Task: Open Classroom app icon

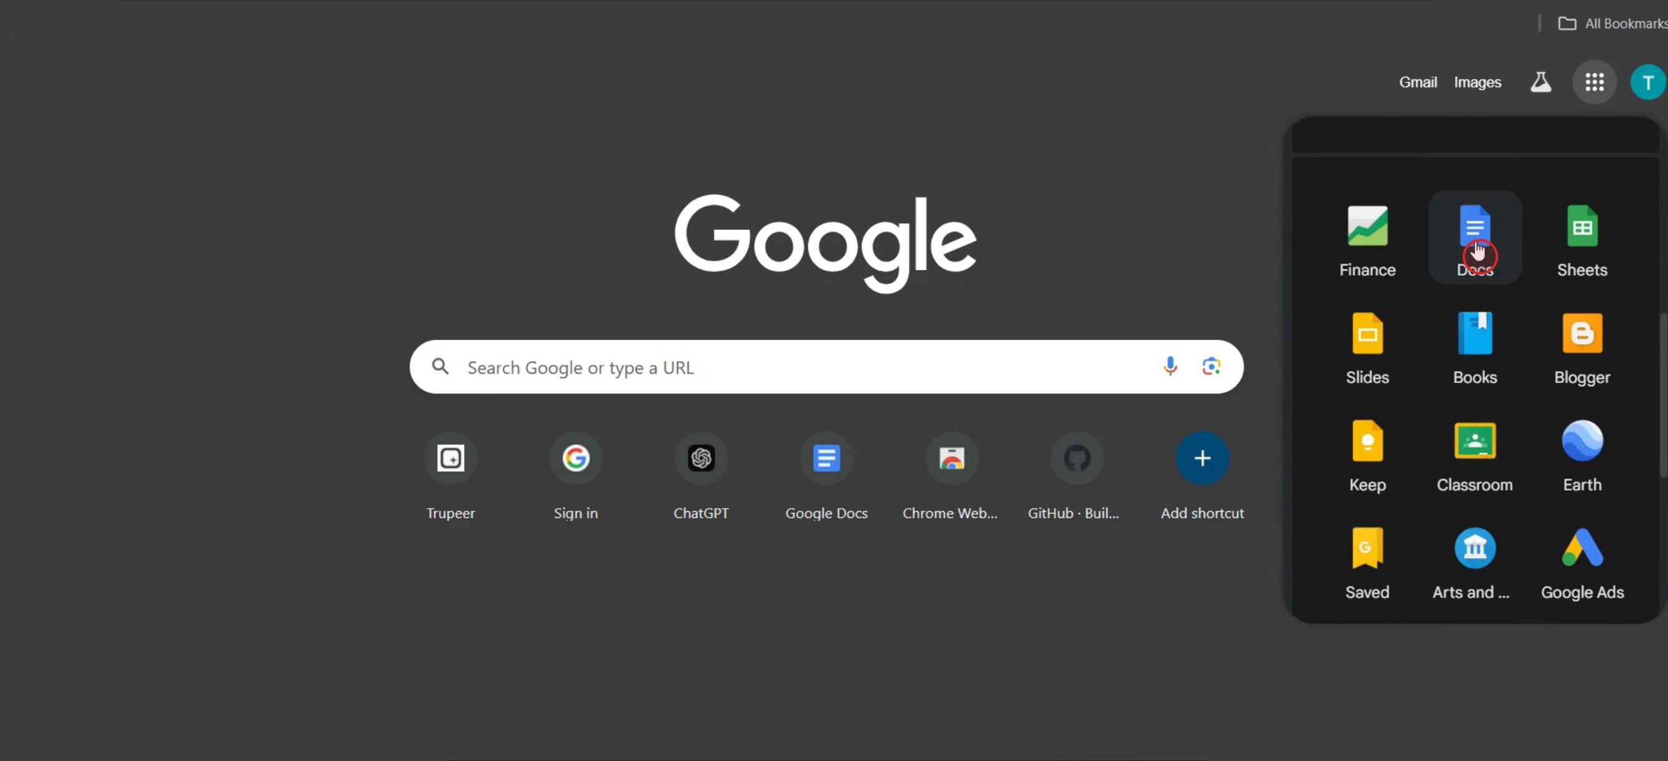Action: tap(1474, 454)
